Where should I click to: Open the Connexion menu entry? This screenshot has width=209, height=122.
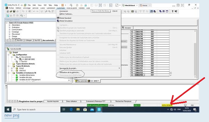(x=64, y=11)
